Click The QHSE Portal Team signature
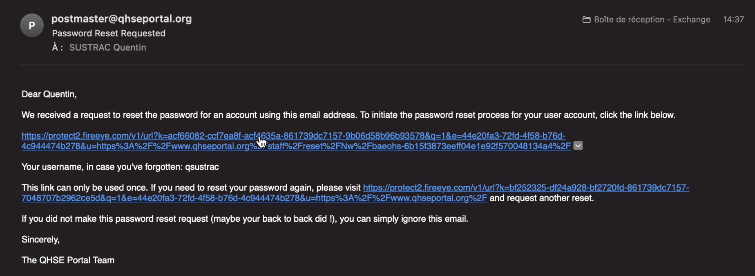 (x=68, y=260)
